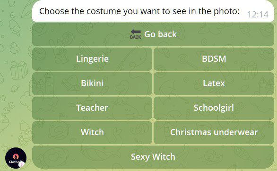Click the 12:14 message timestamp
This screenshot has width=277, height=171.
(x=258, y=15)
